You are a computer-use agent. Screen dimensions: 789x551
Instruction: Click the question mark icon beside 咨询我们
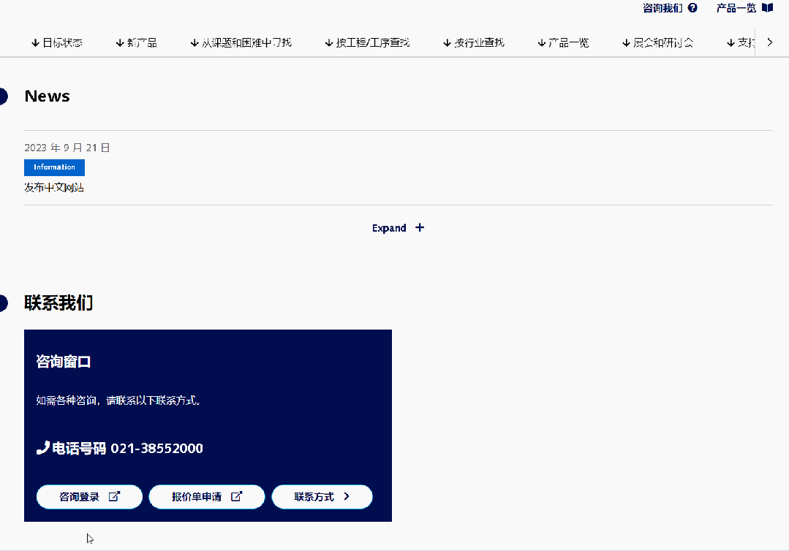[x=692, y=8]
